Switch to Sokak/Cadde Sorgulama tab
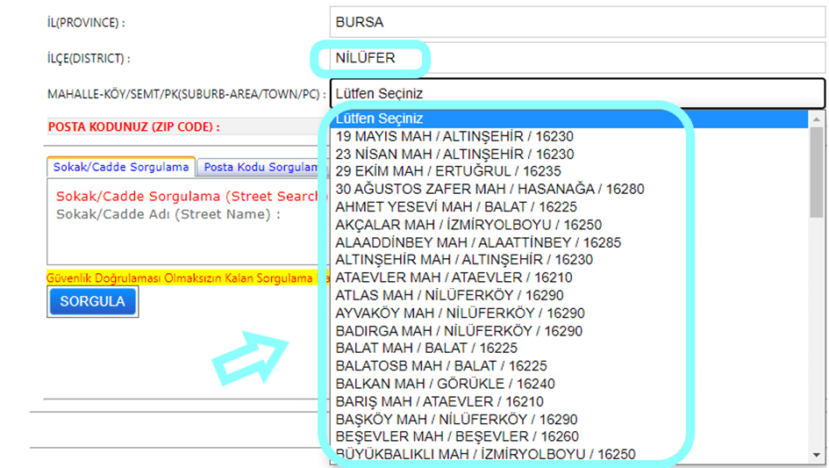The image size is (829, 468). coord(121,167)
